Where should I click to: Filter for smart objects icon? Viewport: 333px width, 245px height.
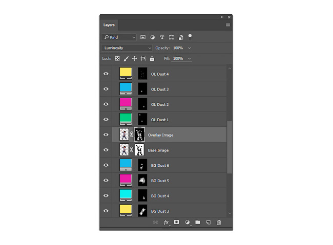[181, 37]
